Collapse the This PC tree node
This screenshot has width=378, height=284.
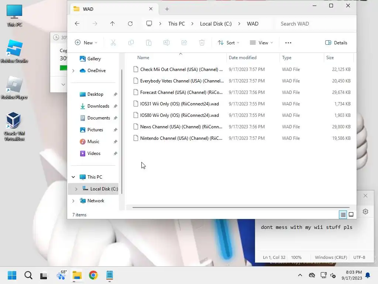click(73, 177)
